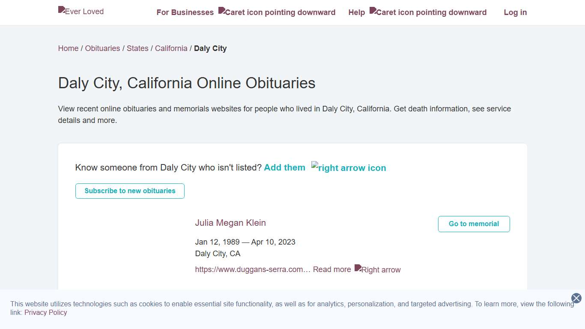Expand the For Businesses menu

[x=185, y=12]
